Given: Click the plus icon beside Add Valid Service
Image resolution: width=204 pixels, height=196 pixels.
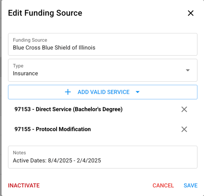Looking at the screenshot, I should click(68, 92).
